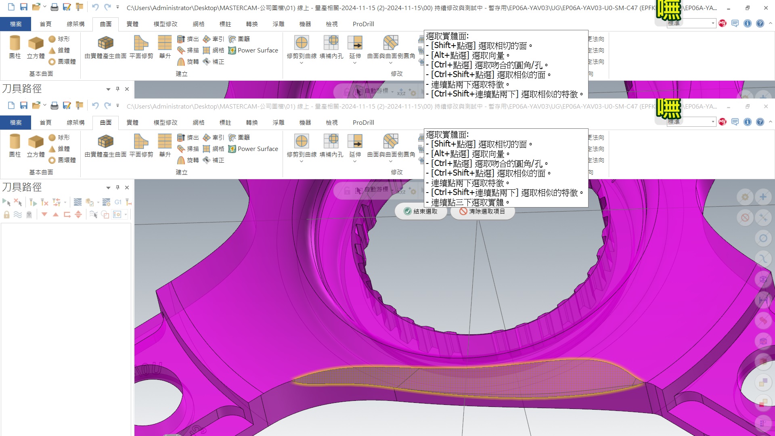Toggle toolpath locking with the padlock icon
The height and width of the screenshot is (436, 775).
click(6, 214)
